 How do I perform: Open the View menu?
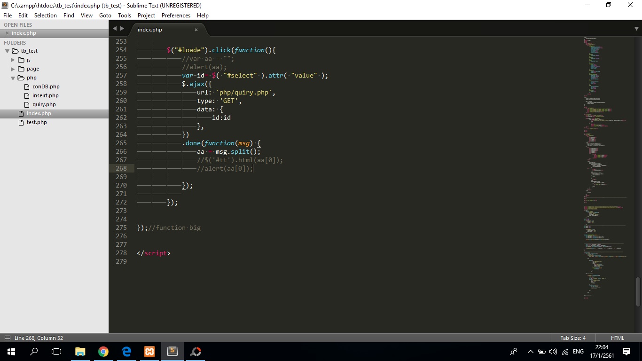click(86, 15)
